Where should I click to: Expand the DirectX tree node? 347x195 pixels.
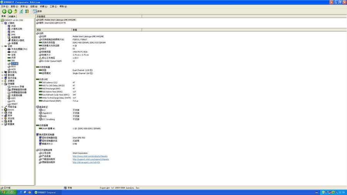click(x=2, y=110)
